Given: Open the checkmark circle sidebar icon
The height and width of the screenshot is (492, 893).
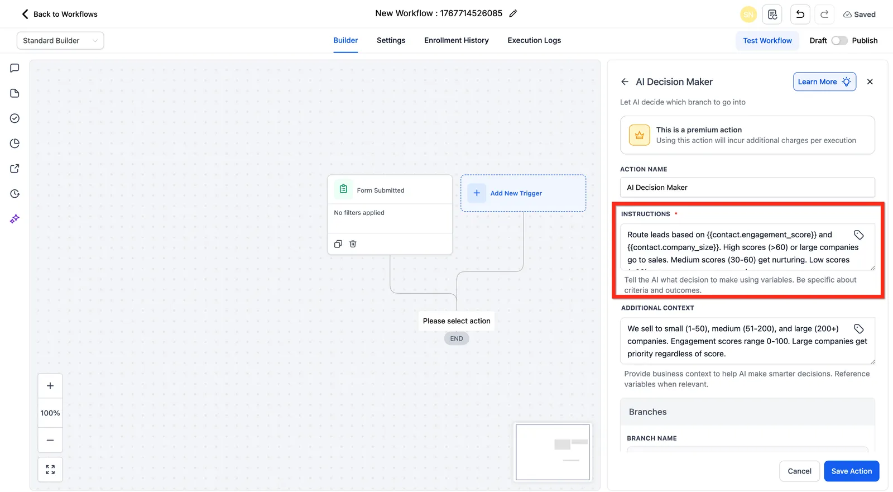Looking at the screenshot, I should [x=15, y=118].
